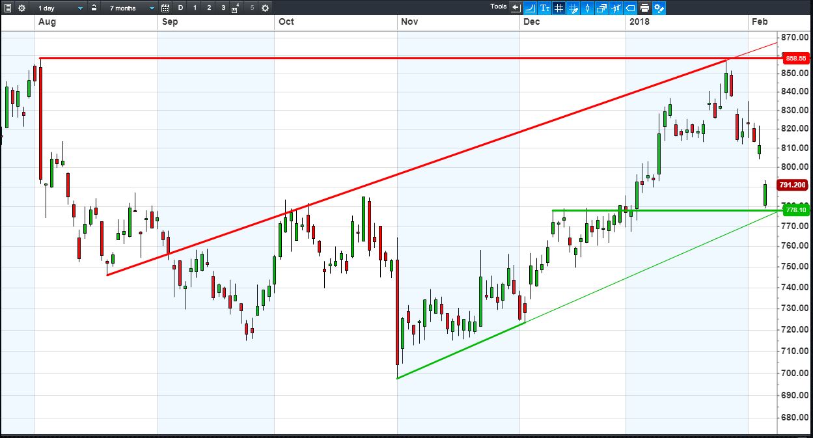Click the Oct month label
The height and width of the screenshot is (438, 813).
click(x=286, y=21)
